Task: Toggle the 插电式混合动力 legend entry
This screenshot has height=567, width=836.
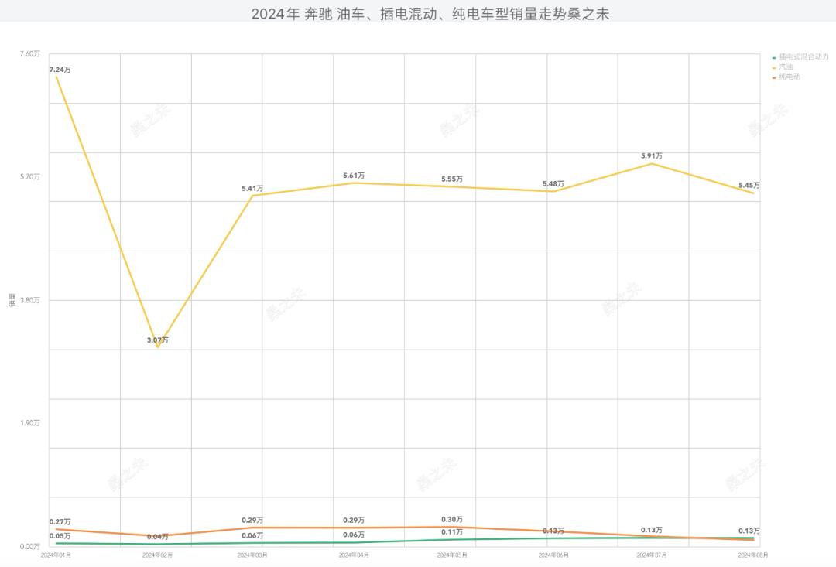Action: (x=803, y=57)
